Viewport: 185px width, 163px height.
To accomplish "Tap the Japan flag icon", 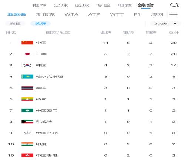I will click(27, 54).
